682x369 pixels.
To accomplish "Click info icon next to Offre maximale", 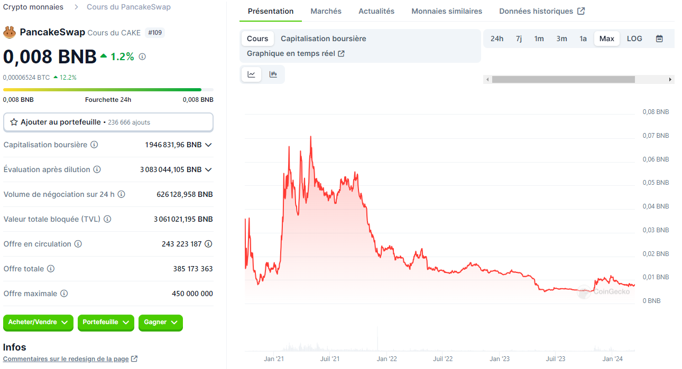I will [x=64, y=294].
